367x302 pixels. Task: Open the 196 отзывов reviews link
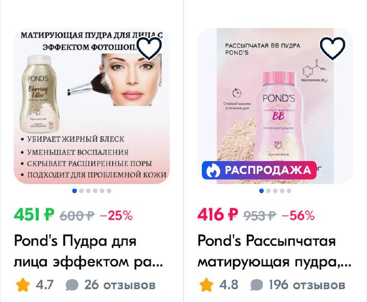[307, 285]
